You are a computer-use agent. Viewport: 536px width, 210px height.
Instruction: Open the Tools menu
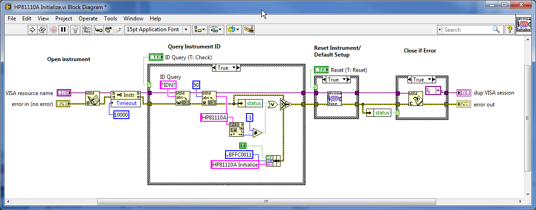click(110, 19)
